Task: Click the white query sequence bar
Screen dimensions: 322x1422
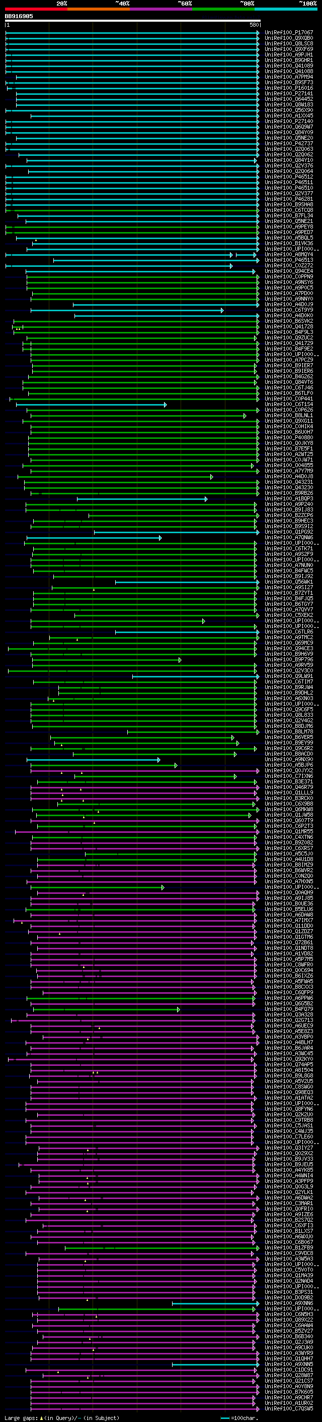Action: 133,20
